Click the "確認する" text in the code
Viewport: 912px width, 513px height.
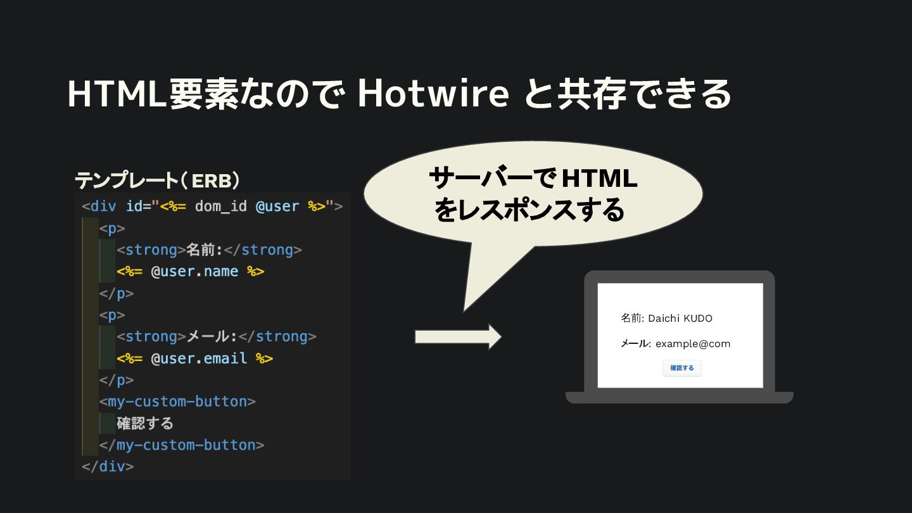(x=145, y=423)
